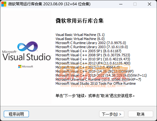Click Microsoft Universal C Runtime line
The height and width of the screenshot is (121, 157).
[98, 79]
